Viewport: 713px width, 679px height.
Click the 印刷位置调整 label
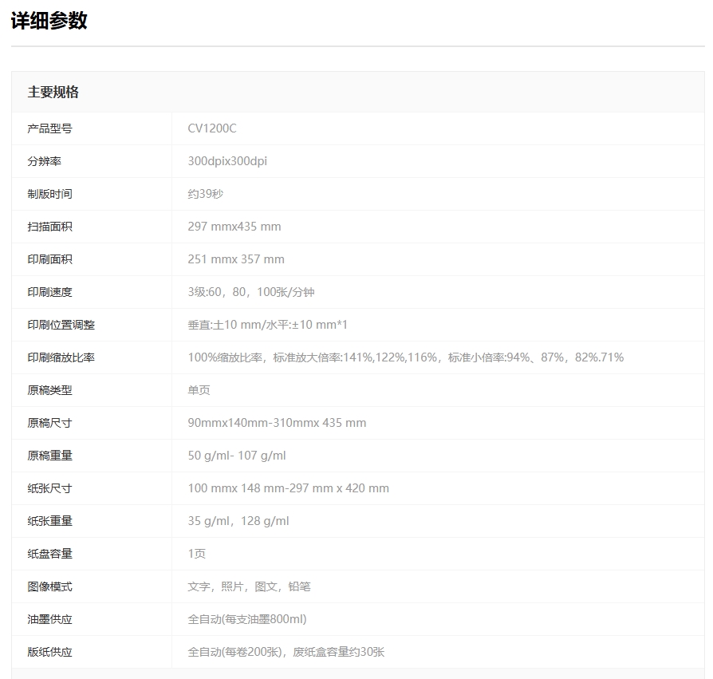[x=61, y=326]
